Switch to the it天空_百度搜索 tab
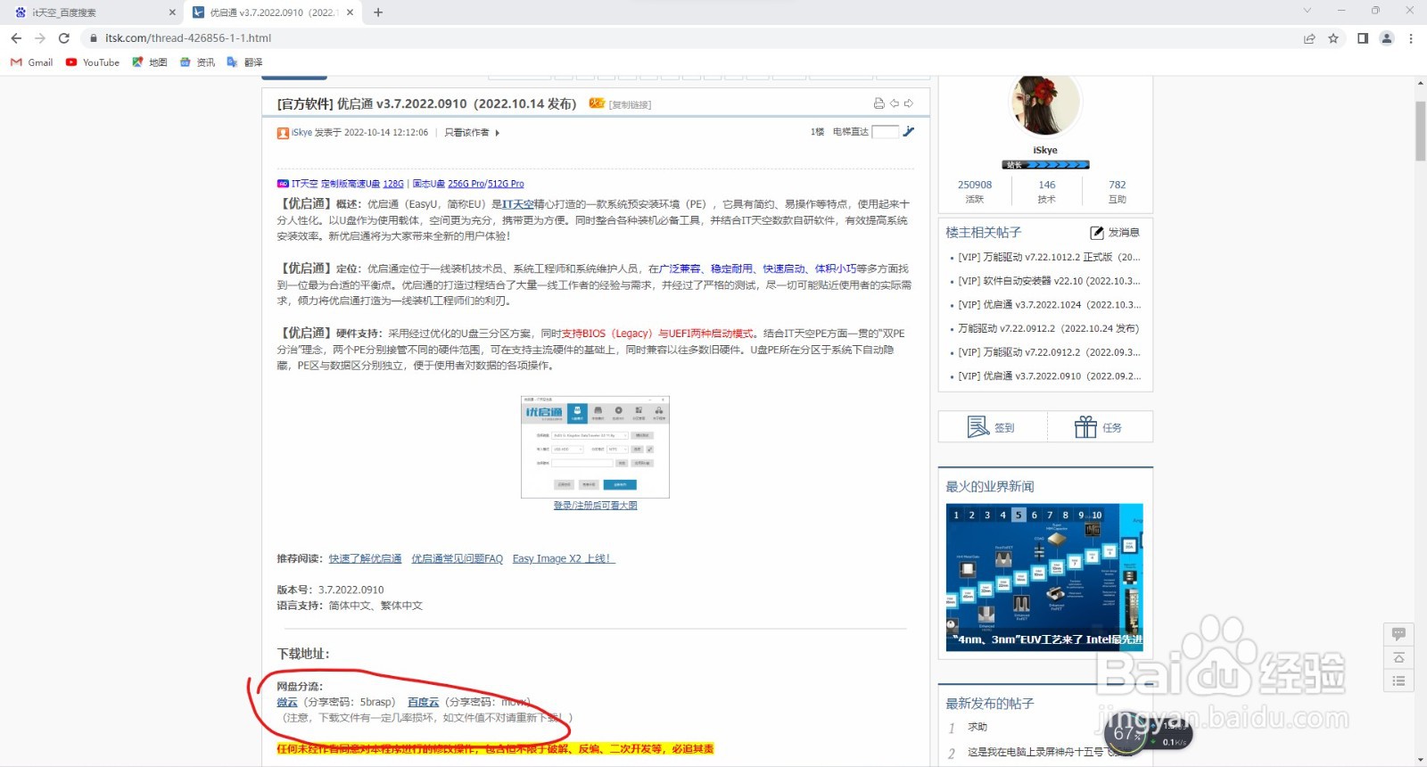 click(x=92, y=12)
